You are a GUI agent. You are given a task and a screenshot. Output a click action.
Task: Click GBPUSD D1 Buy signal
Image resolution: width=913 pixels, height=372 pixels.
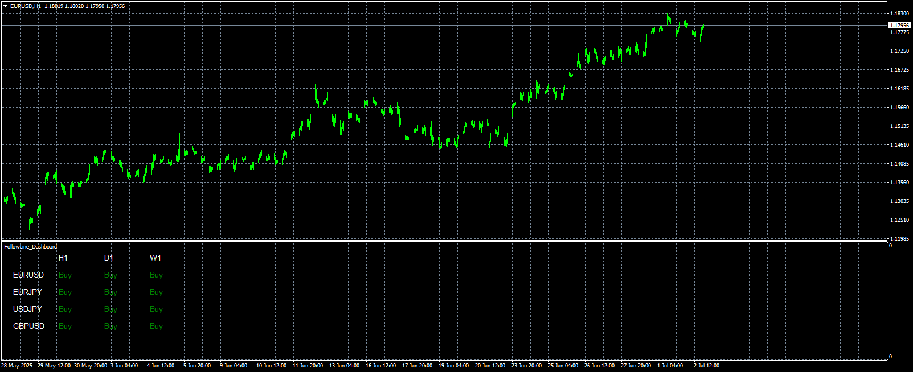(x=110, y=326)
